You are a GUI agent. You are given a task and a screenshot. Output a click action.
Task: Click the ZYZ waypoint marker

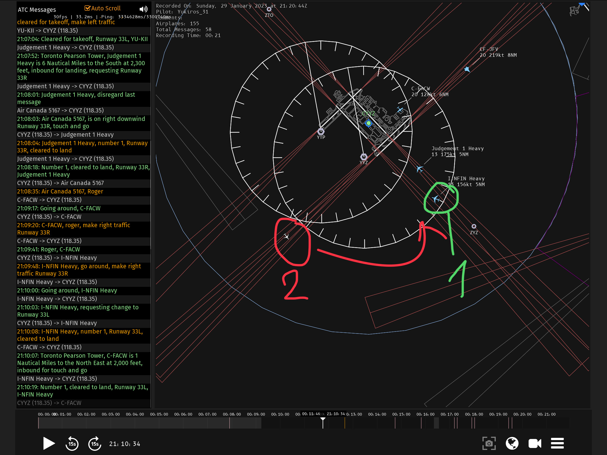[474, 226]
